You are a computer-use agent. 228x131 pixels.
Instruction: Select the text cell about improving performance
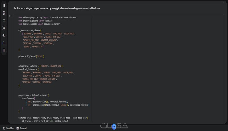(57, 9)
